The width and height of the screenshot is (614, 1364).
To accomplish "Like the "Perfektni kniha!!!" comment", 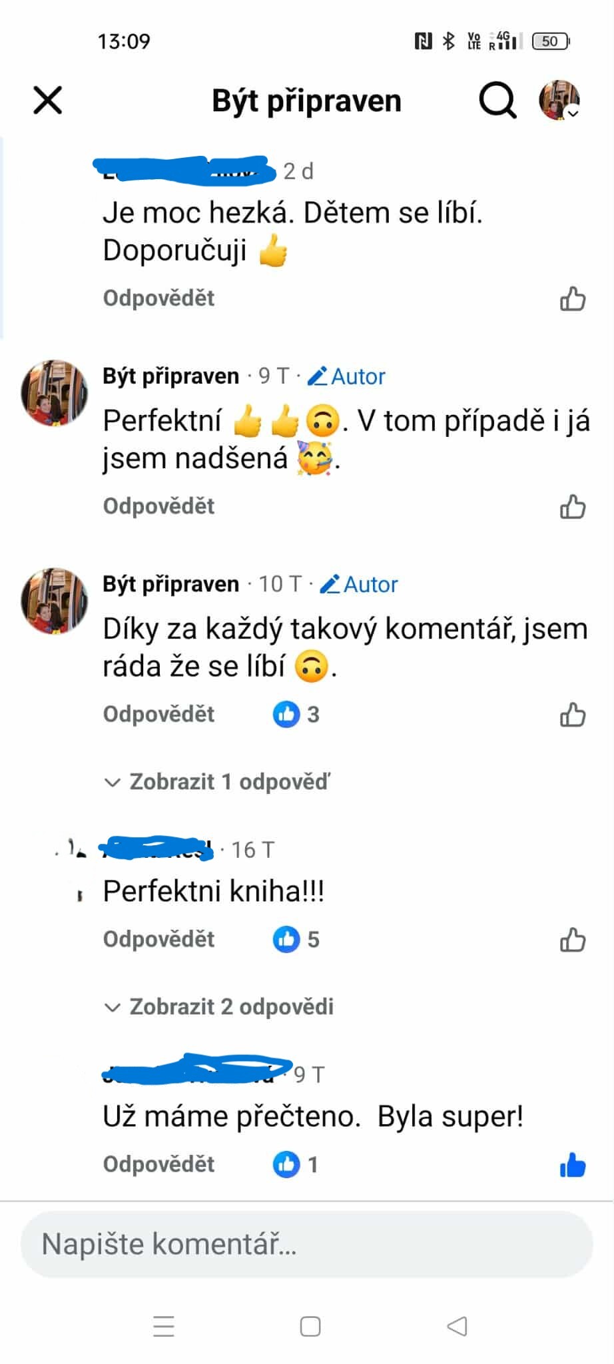I will coord(572,940).
